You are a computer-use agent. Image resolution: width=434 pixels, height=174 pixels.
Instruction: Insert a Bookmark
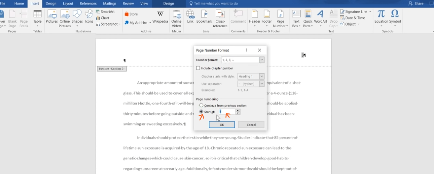click(x=204, y=17)
